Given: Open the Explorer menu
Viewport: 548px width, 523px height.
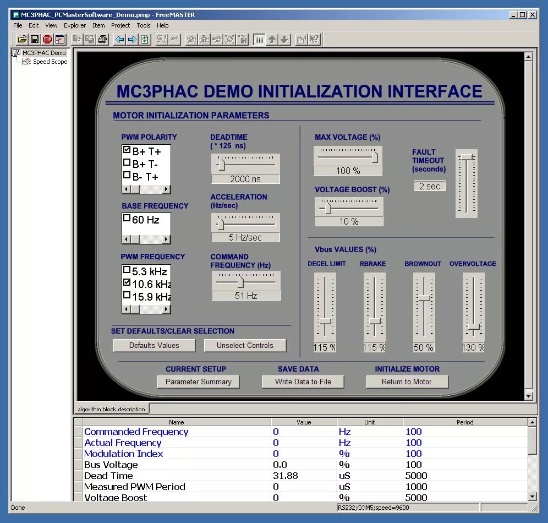Looking at the screenshot, I should (75, 25).
